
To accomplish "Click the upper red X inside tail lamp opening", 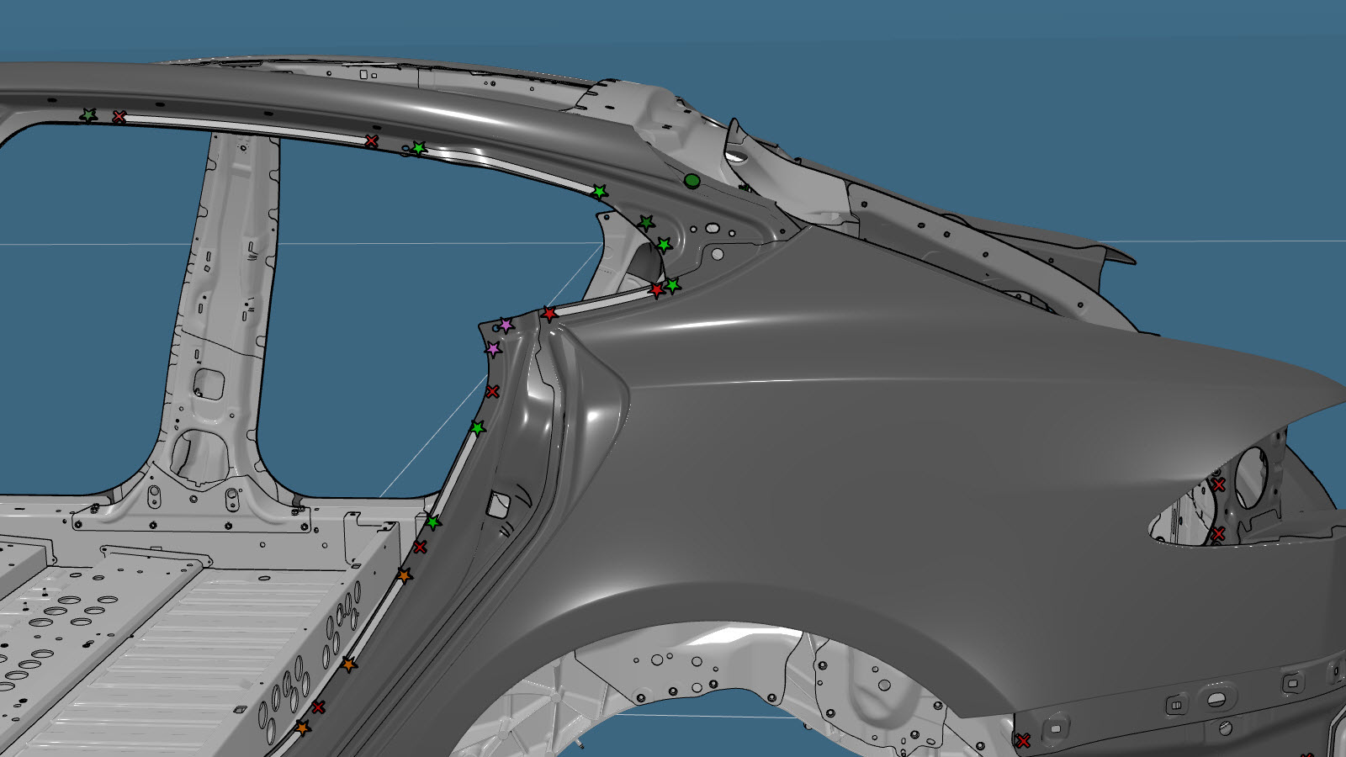I will click(x=1218, y=485).
